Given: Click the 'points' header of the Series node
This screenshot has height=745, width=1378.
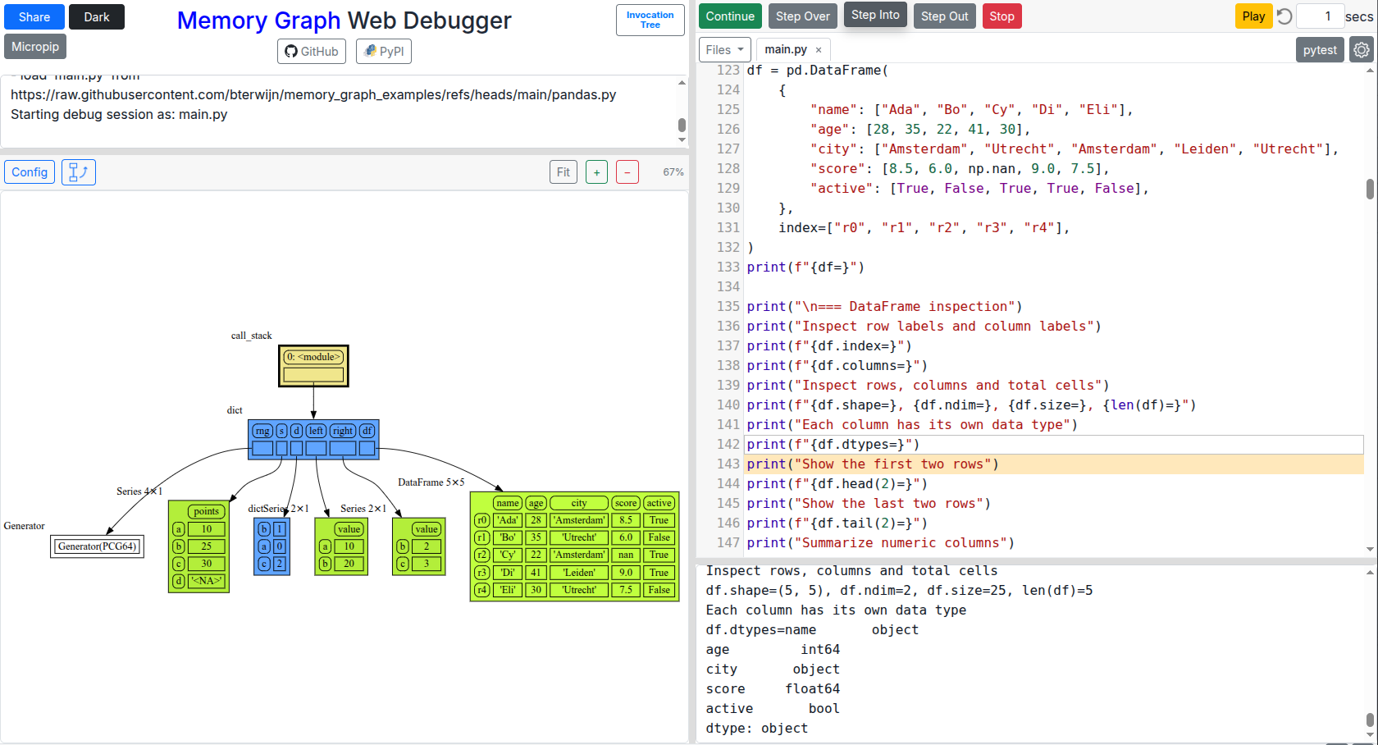Looking at the screenshot, I should pyautogui.click(x=206, y=511).
